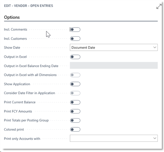This screenshot has height=152, width=164.
Task: Click the Print Current Balance label
Action: (20, 102)
